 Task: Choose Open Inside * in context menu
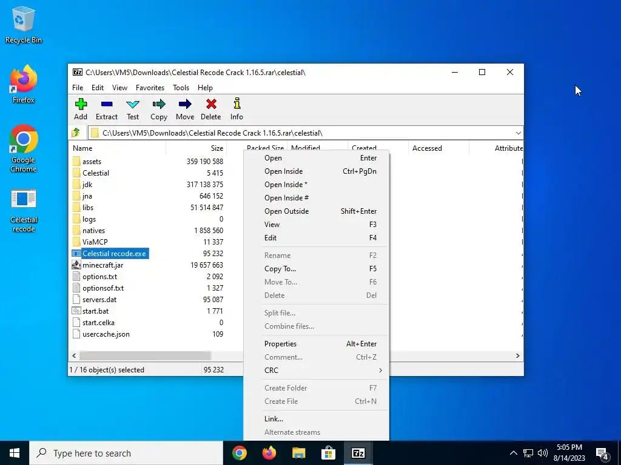point(317,185)
